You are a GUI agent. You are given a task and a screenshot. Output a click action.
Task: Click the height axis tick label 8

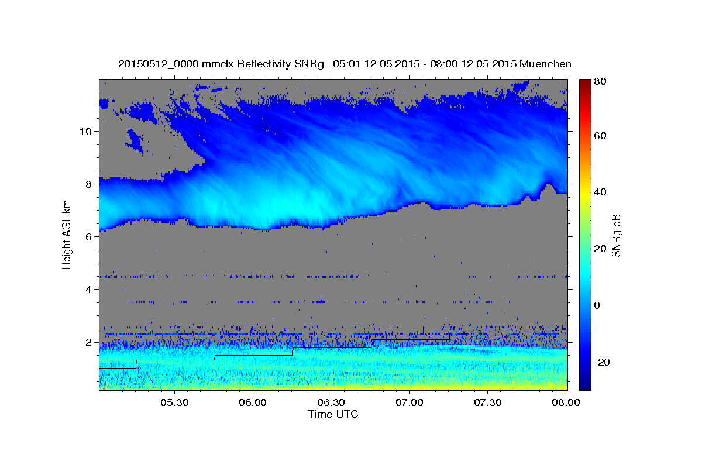coord(89,184)
